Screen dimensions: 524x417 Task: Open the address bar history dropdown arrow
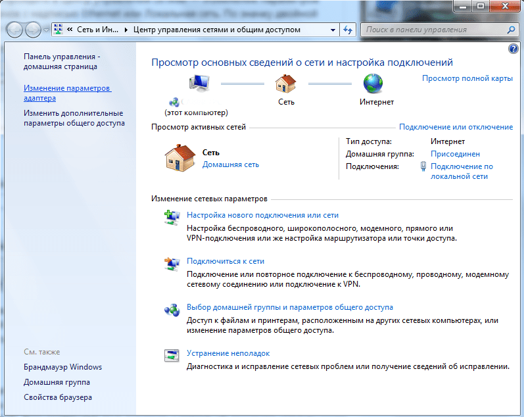tap(333, 30)
